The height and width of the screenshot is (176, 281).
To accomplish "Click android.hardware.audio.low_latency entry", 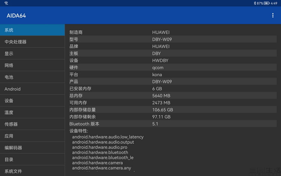I will pyautogui.click(x=108, y=137).
